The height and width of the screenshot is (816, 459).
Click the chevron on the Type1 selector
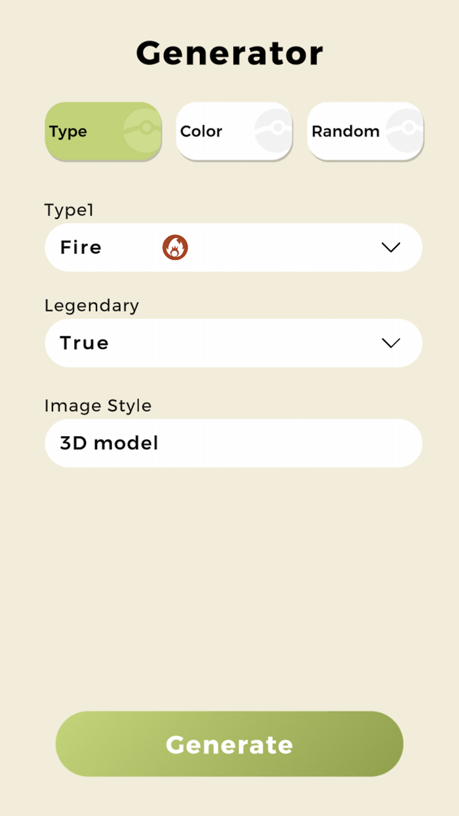pos(391,247)
